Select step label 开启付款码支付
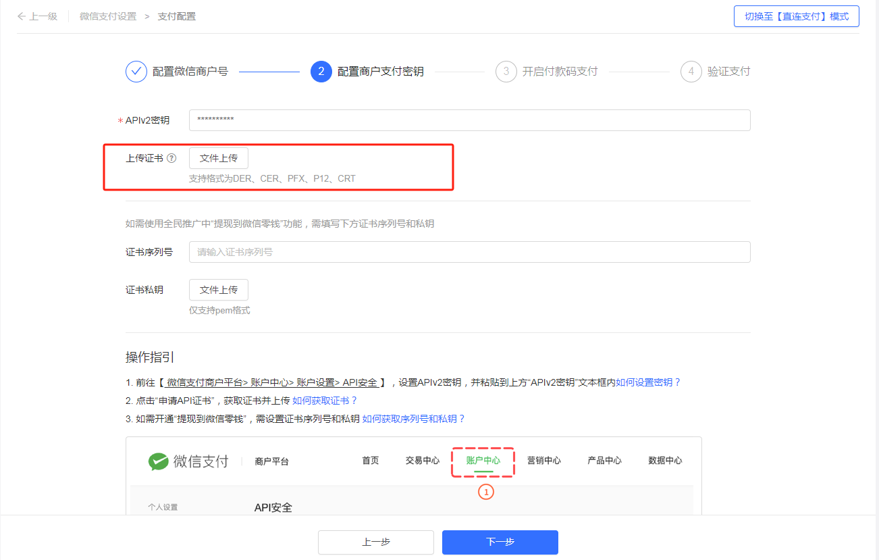This screenshot has width=879, height=560. [x=560, y=72]
